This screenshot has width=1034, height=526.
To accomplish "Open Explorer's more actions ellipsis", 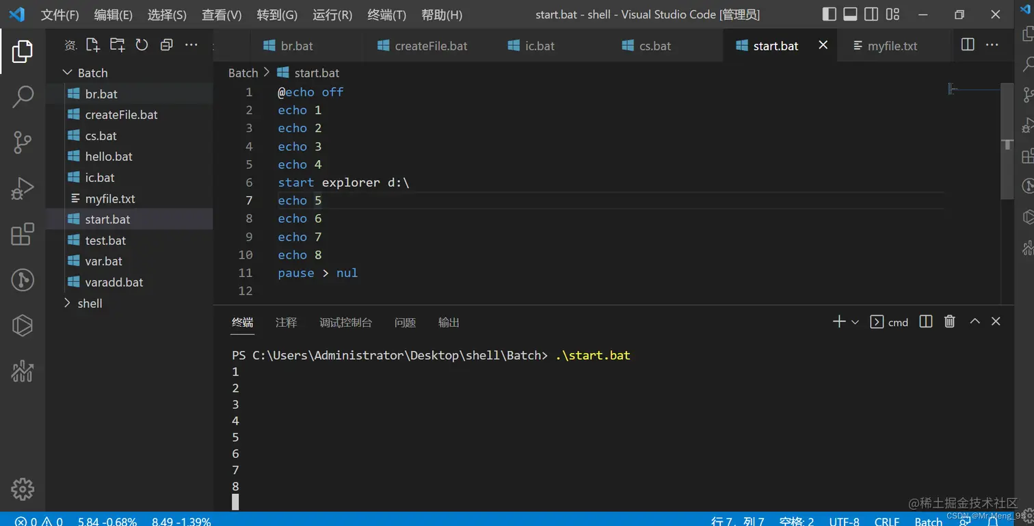I will tap(191, 45).
